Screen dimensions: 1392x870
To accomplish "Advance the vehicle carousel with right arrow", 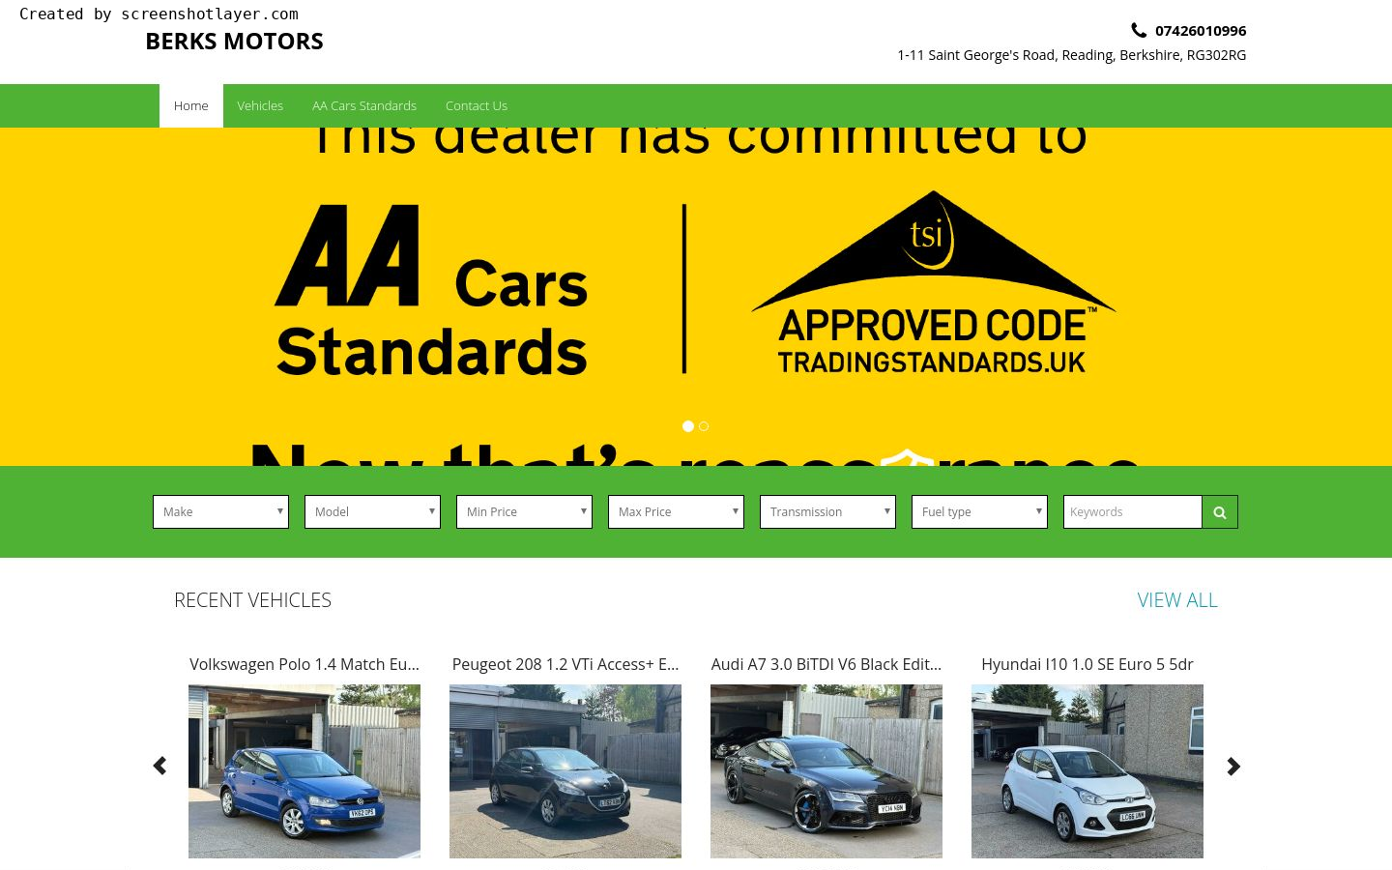I will click(x=1233, y=766).
